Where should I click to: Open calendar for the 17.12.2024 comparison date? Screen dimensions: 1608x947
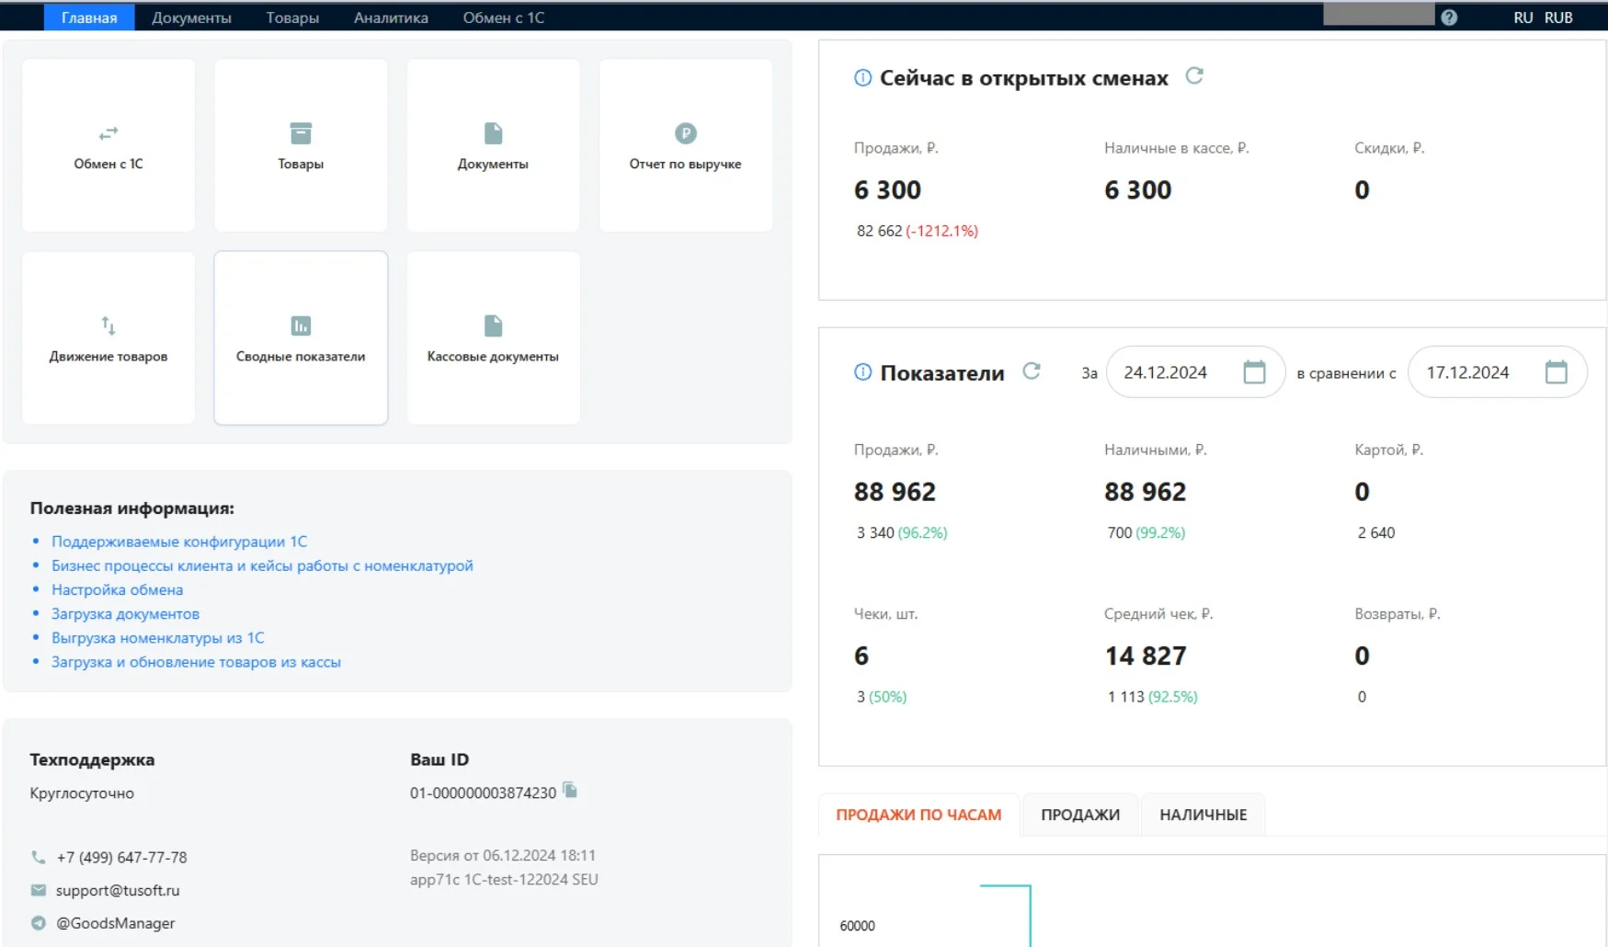(1556, 371)
